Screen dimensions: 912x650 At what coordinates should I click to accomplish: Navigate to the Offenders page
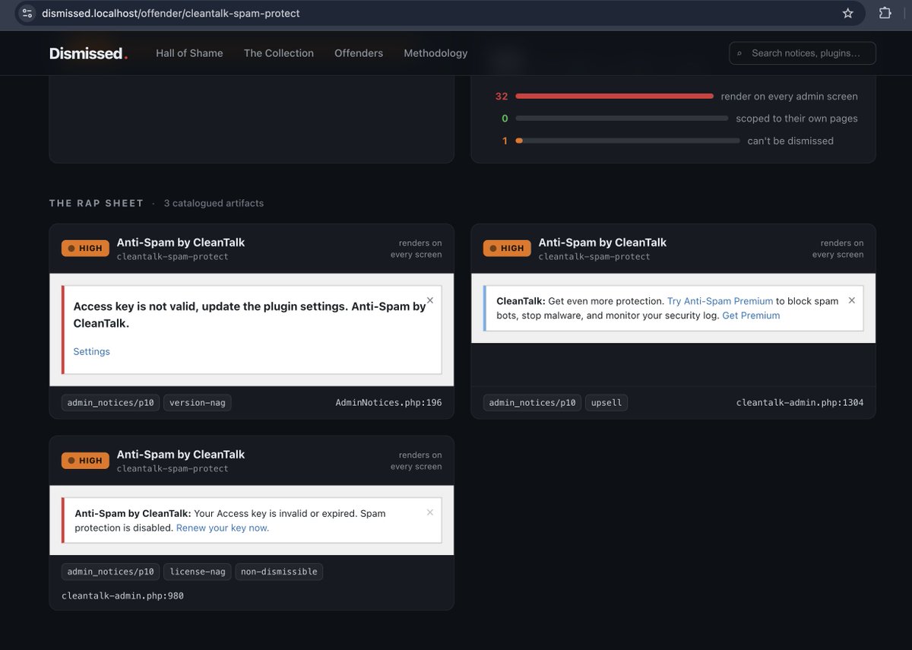point(359,53)
